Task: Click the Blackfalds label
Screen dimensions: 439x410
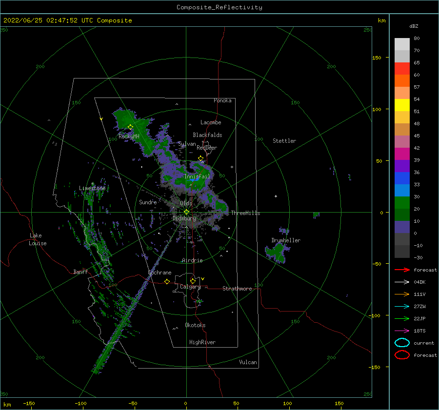Action: click(x=207, y=135)
